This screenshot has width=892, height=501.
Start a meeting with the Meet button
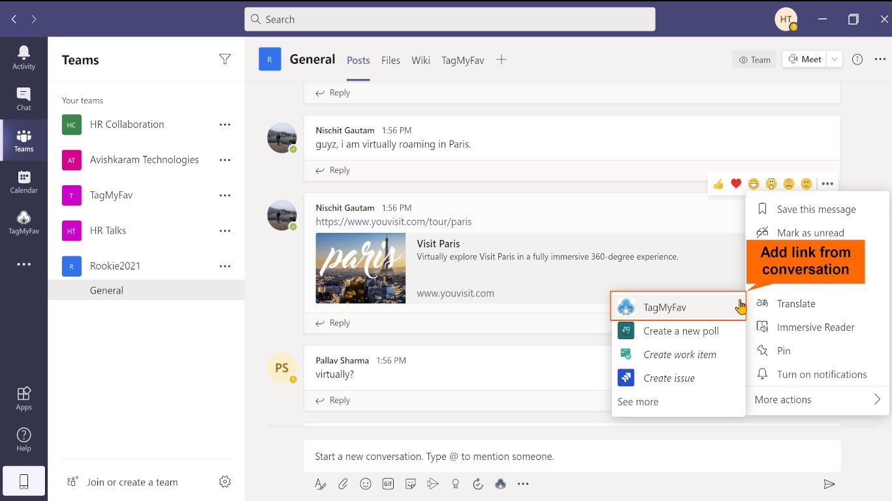coord(804,59)
